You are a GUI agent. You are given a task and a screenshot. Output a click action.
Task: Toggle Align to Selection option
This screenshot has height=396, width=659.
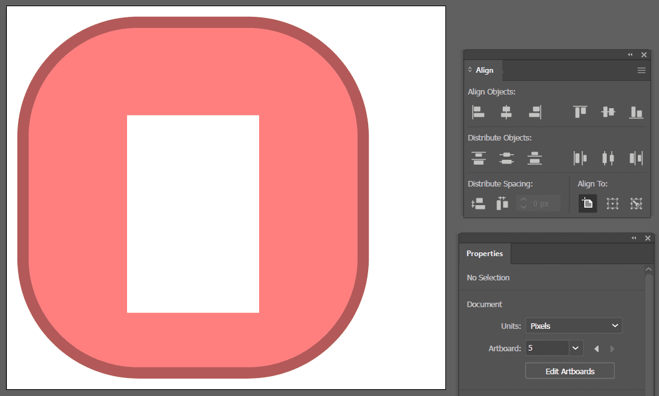[612, 204]
